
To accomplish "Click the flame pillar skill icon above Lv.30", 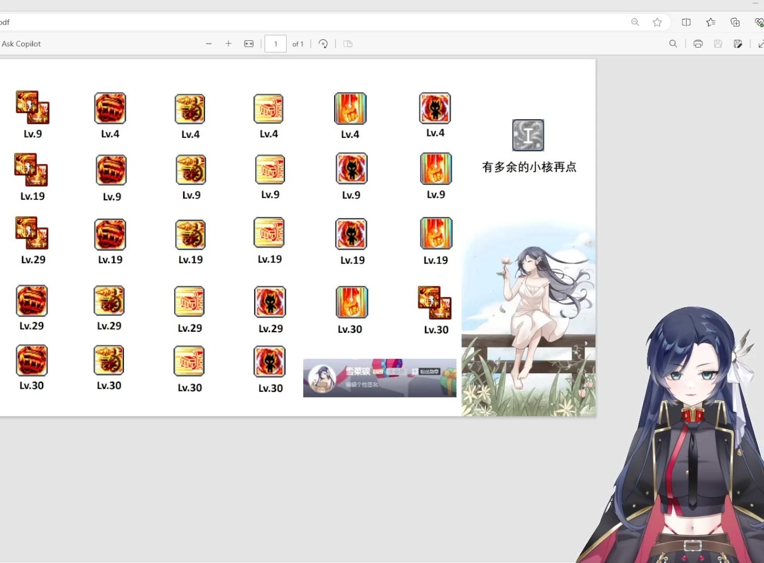I will point(352,302).
